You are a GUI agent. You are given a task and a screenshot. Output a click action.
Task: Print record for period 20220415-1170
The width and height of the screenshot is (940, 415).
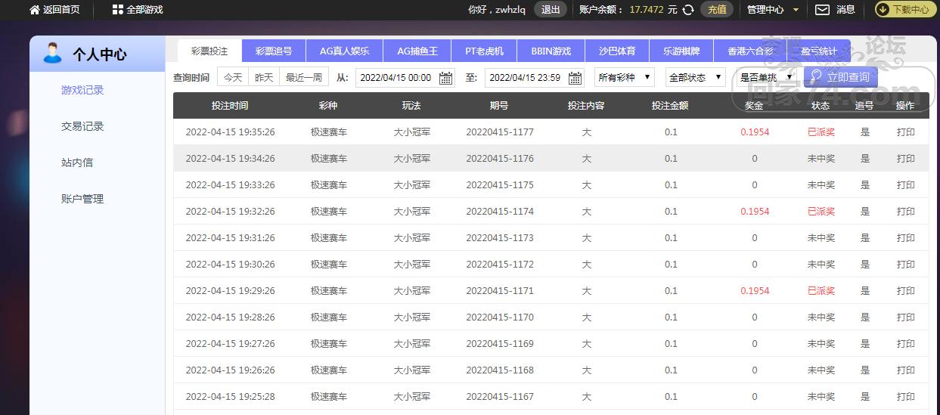(x=906, y=317)
